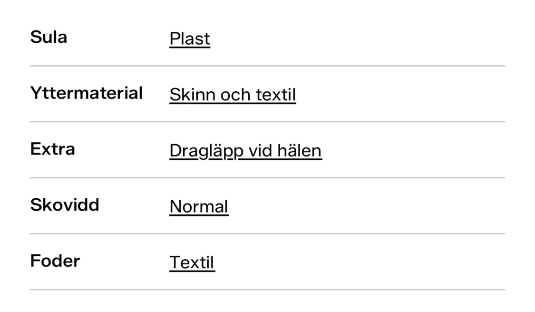535x312 pixels.
Task: Click the Textil link beside Foder
Action: [x=192, y=263]
